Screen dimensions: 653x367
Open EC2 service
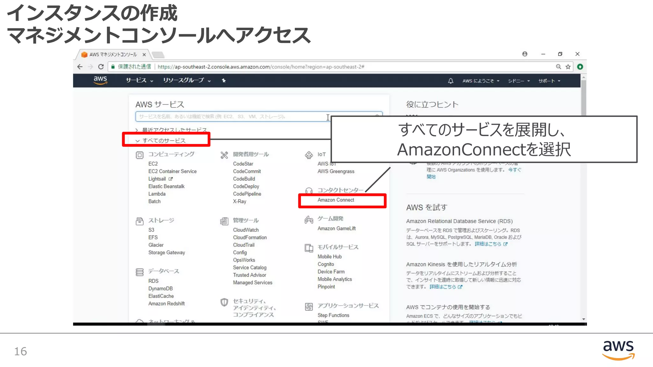[x=153, y=164]
